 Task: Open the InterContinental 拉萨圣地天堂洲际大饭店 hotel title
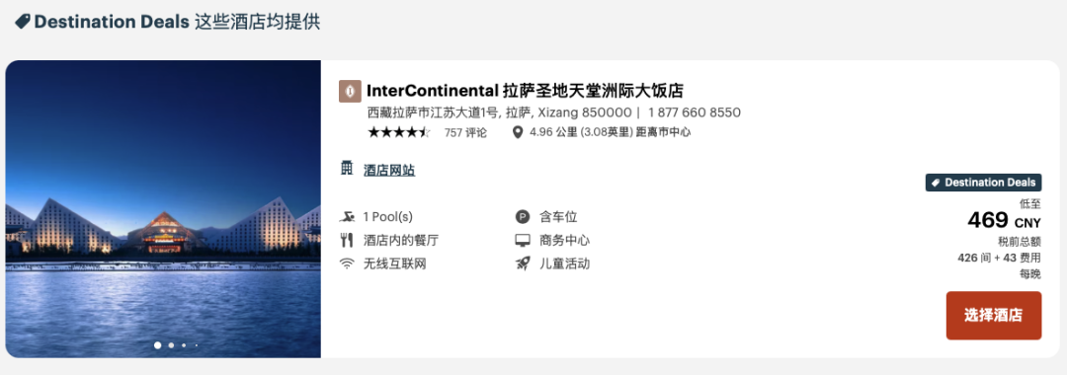(x=525, y=91)
